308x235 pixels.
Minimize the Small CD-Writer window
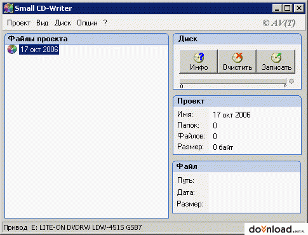coord(277,8)
